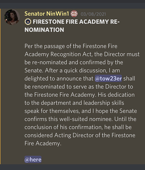This screenshot has height=170, width=145.
Task: Click the @here mention tag
Action: (x=33, y=159)
